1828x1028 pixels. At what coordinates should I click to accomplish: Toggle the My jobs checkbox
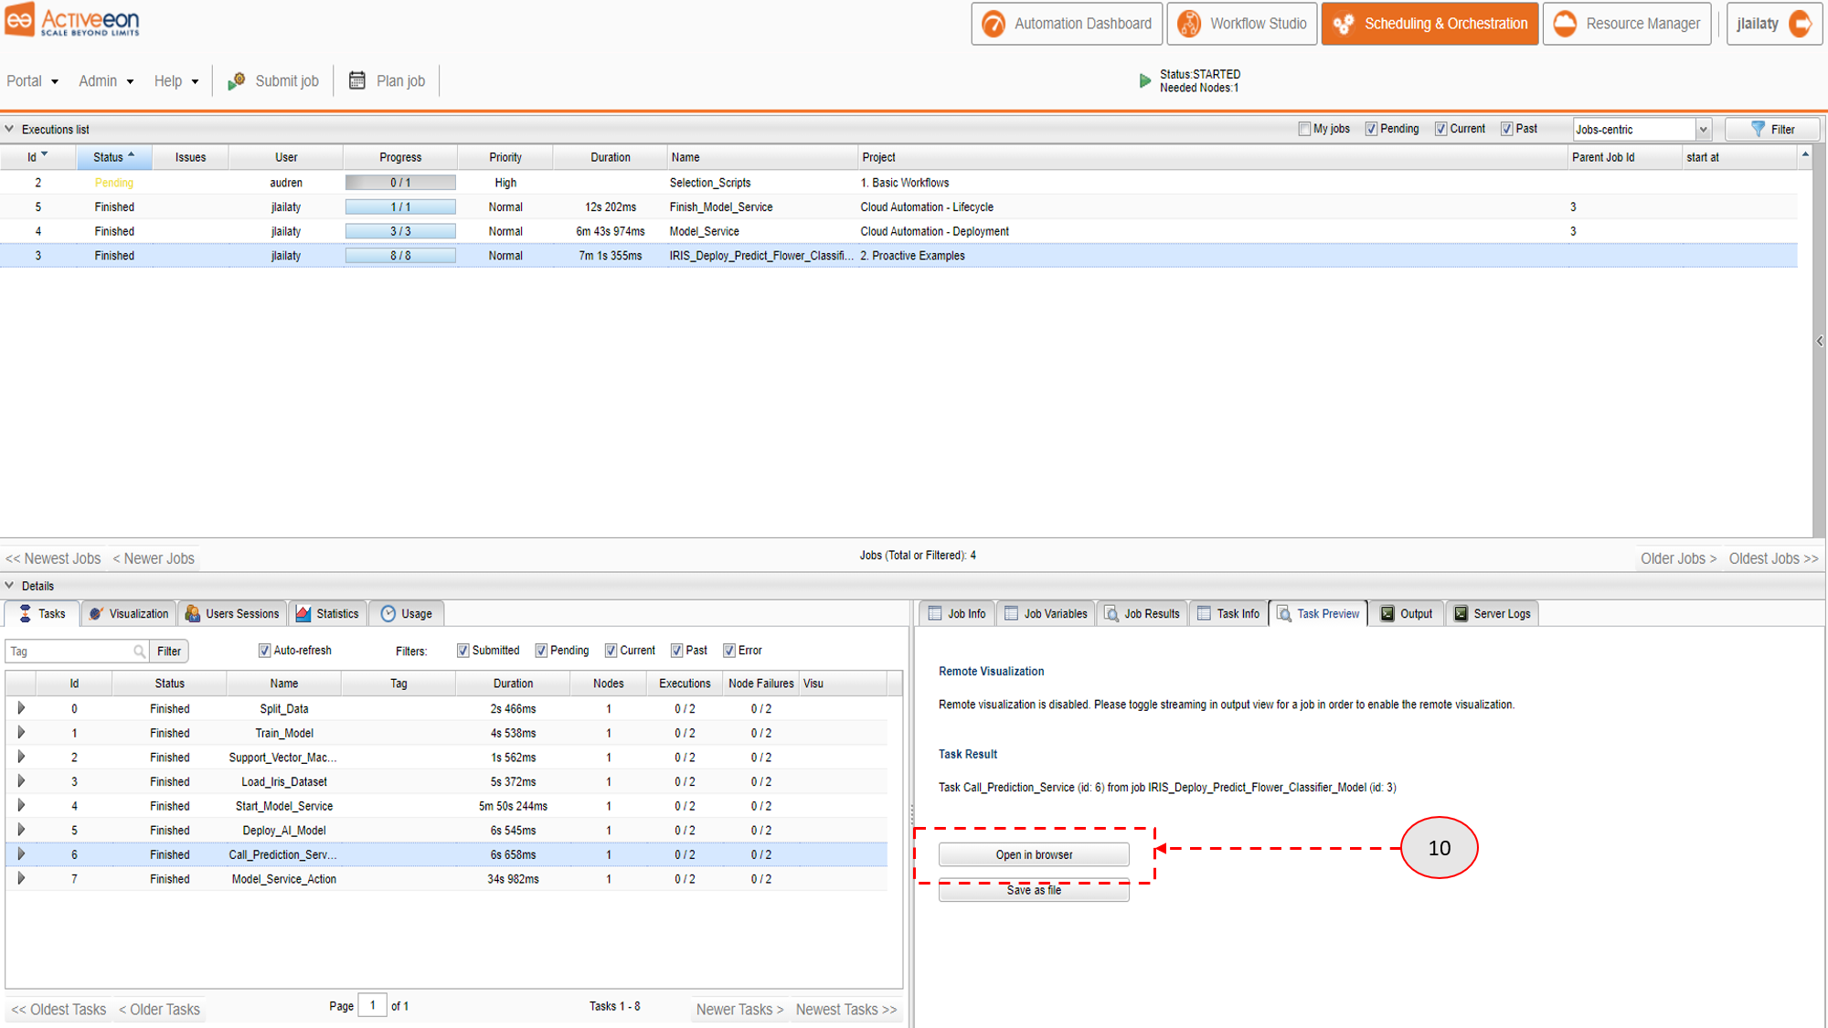click(x=1304, y=129)
